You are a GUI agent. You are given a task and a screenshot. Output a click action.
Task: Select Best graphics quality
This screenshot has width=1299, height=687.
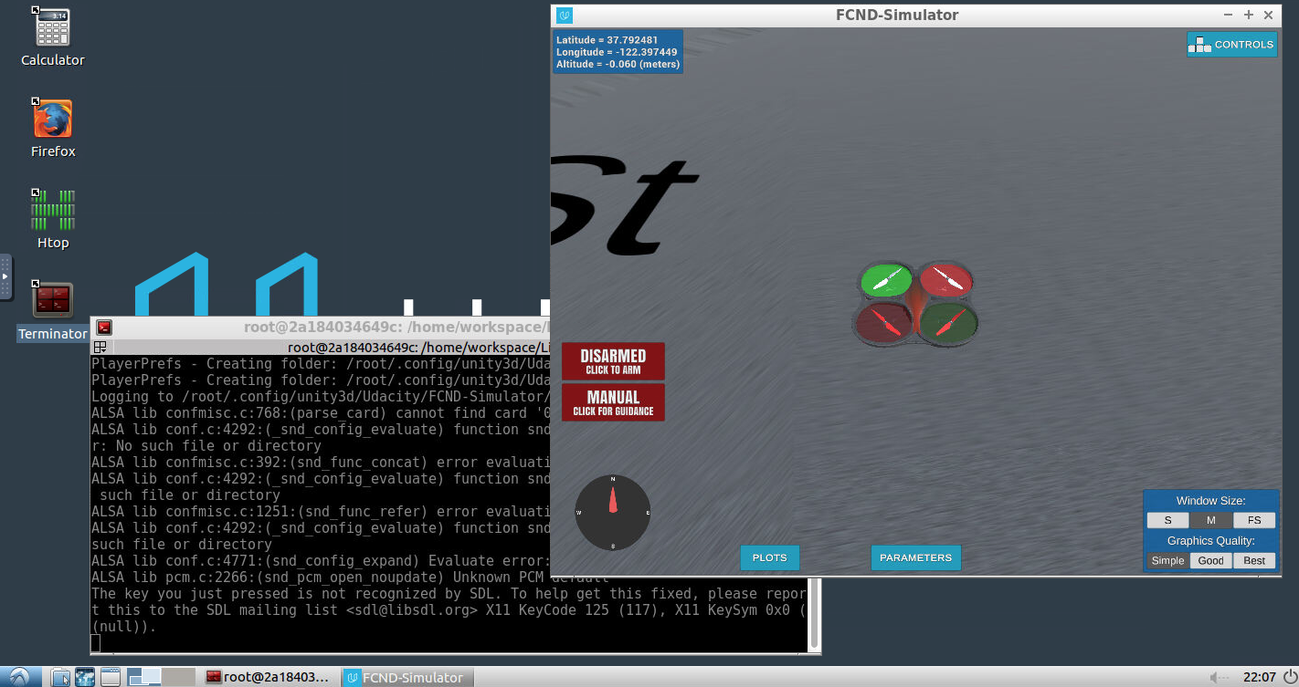click(x=1254, y=560)
